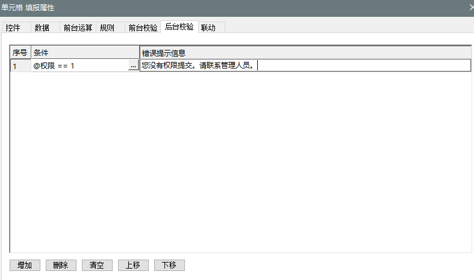The height and width of the screenshot is (280, 474).
Task: Move row up with 上移 button
Action: (x=133, y=265)
